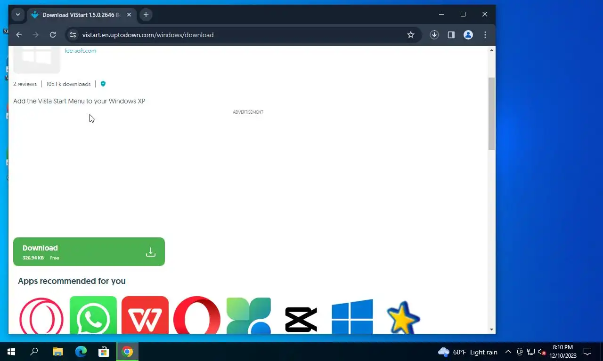603x361 pixels.
Task: Open the red Opera browser app
Action: (x=197, y=315)
